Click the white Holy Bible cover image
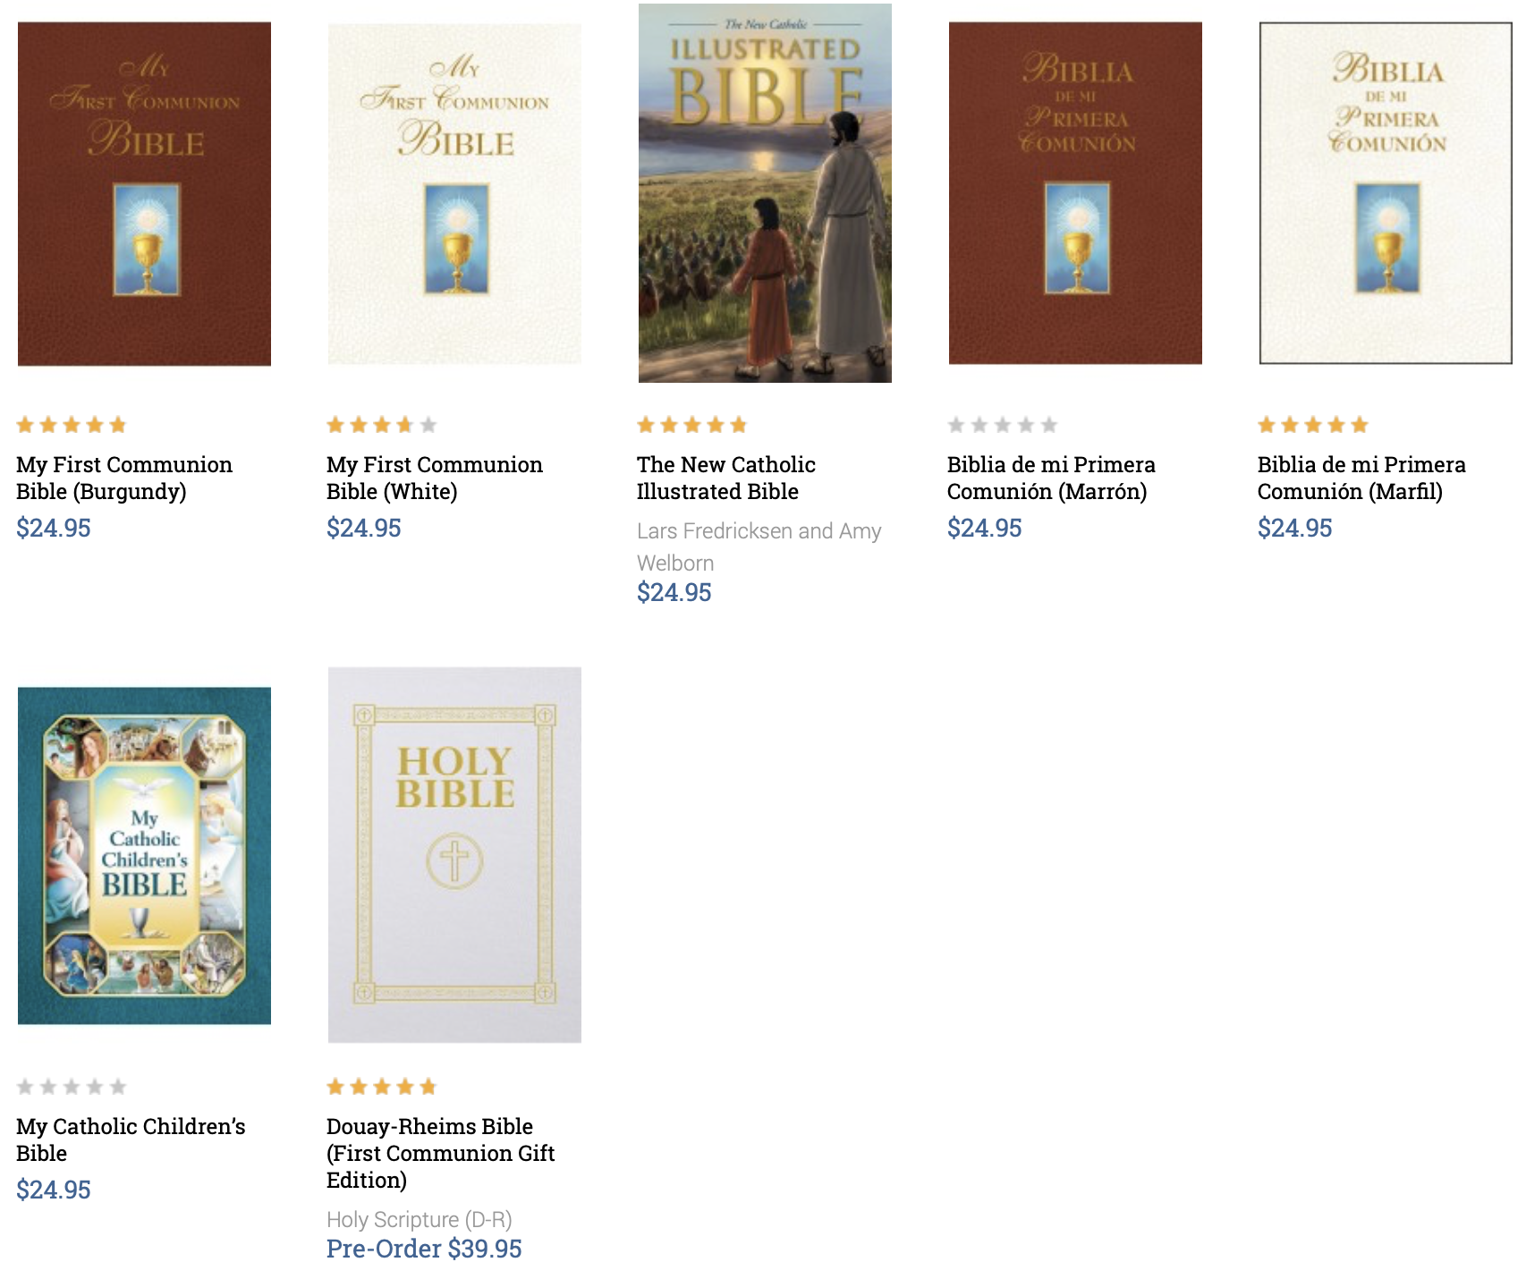The height and width of the screenshot is (1279, 1526). pos(454,855)
